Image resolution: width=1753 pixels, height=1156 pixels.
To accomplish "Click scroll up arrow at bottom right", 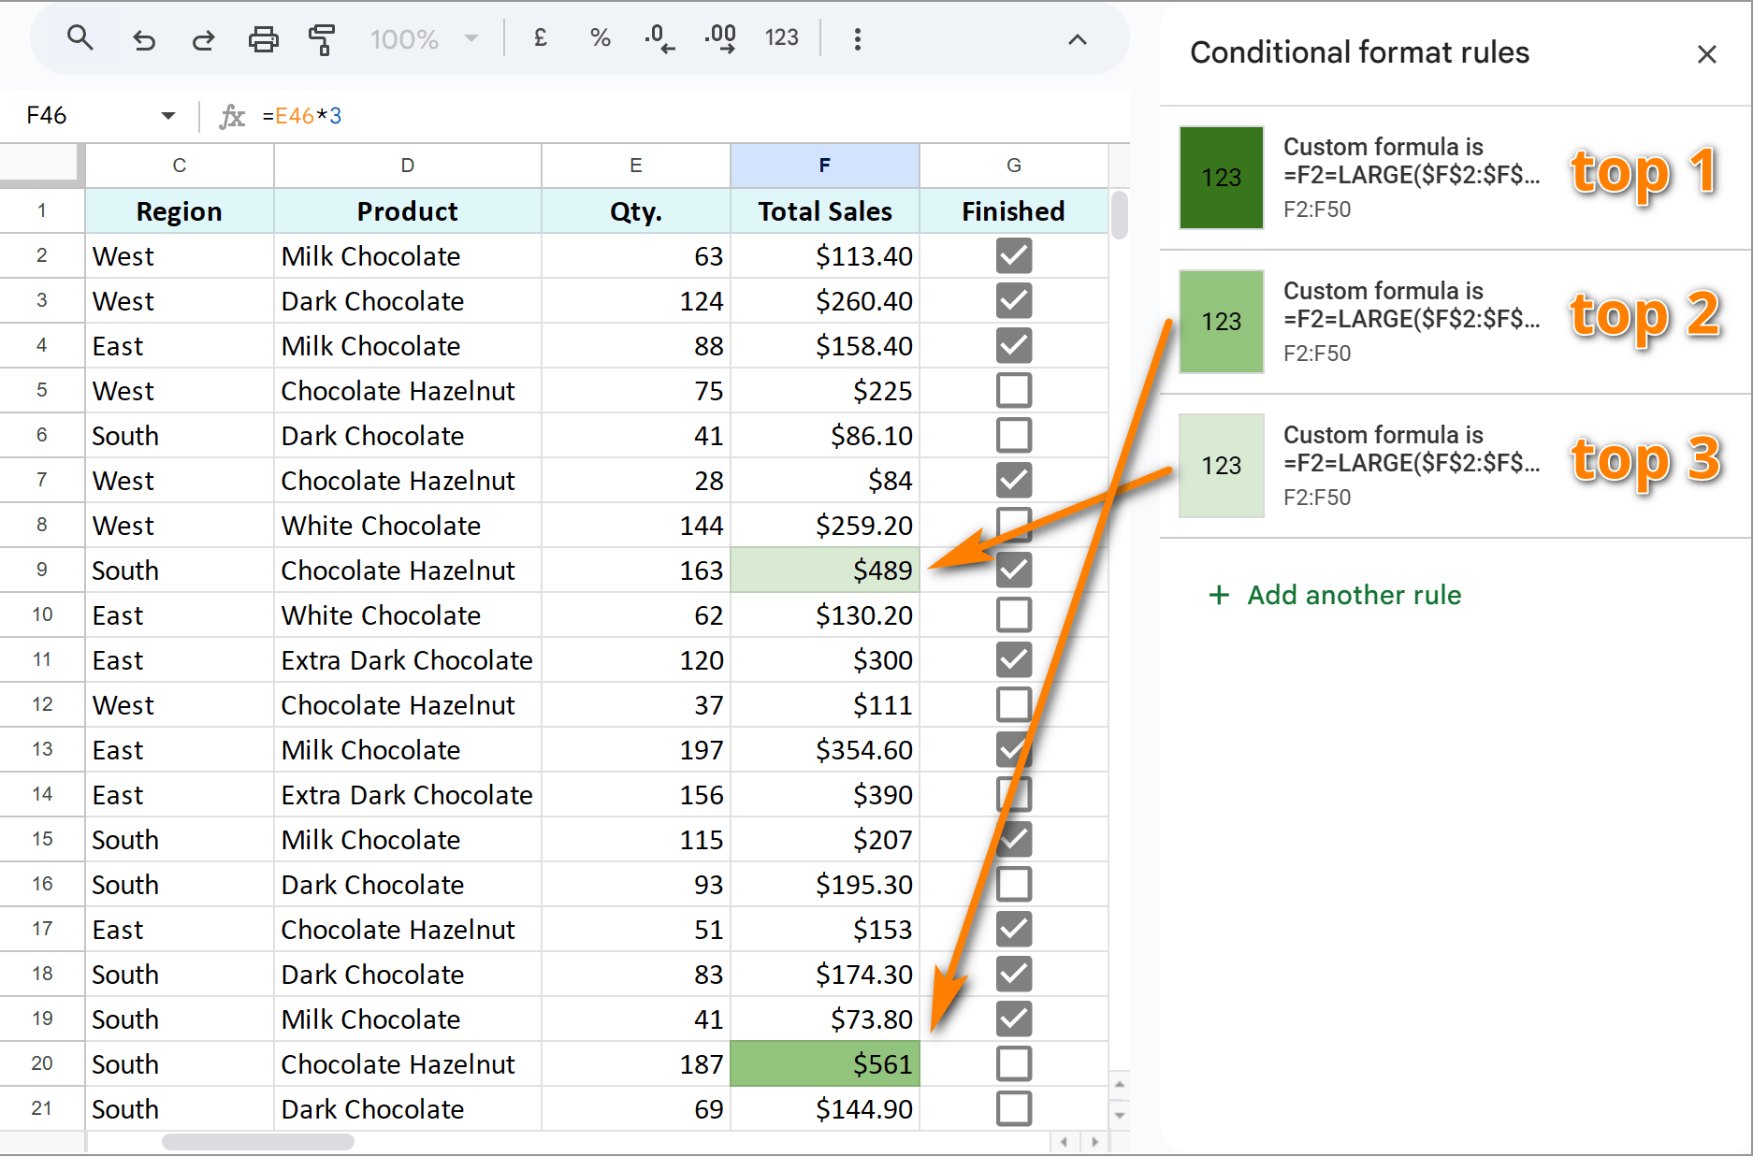I will pyautogui.click(x=1119, y=1084).
